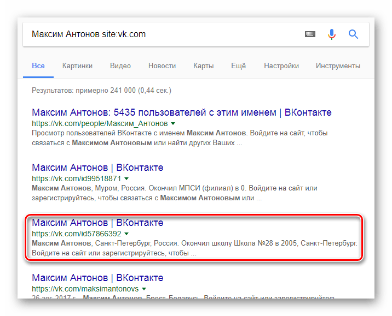
Task: Open the result with URL id99518871
Action: (97, 168)
